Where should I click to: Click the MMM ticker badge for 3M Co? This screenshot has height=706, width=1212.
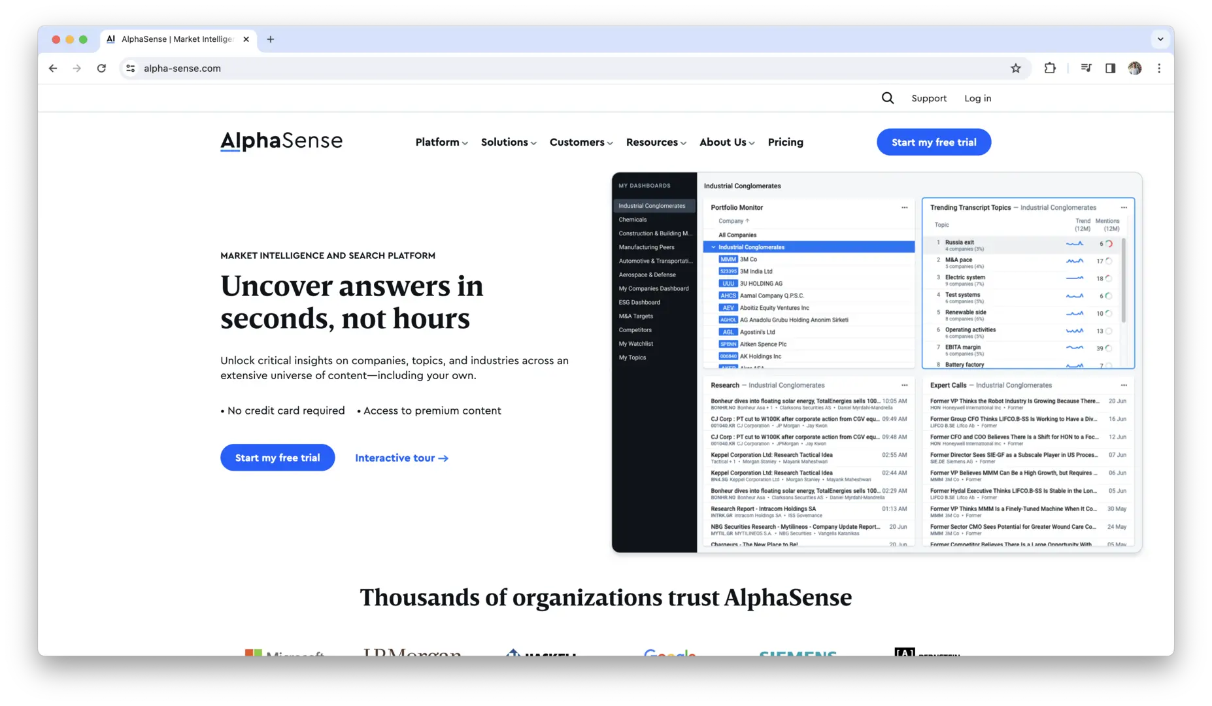728,260
